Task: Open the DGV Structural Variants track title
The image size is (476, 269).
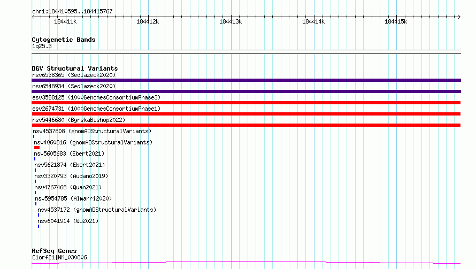Action: 75,68
